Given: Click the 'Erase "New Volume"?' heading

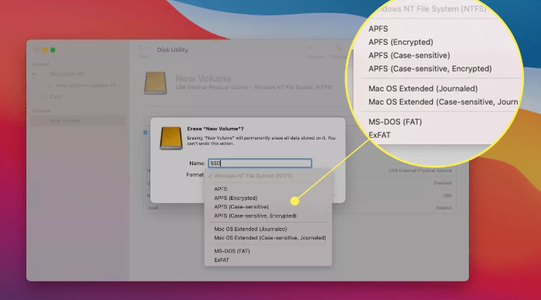Looking at the screenshot, I should [215, 129].
